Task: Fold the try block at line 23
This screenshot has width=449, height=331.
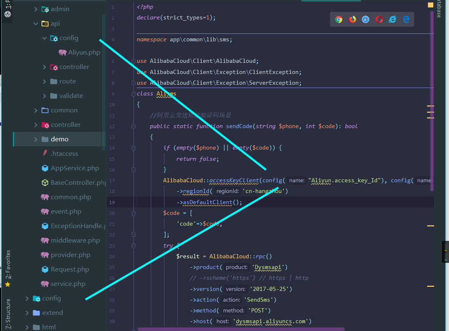Action: 133,245
